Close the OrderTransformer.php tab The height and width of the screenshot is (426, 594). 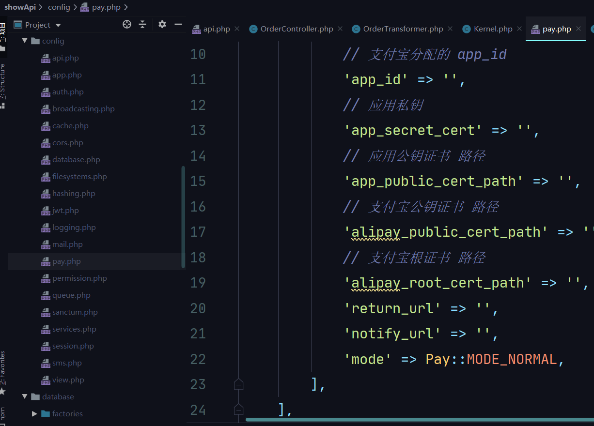click(x=450, y=29)
